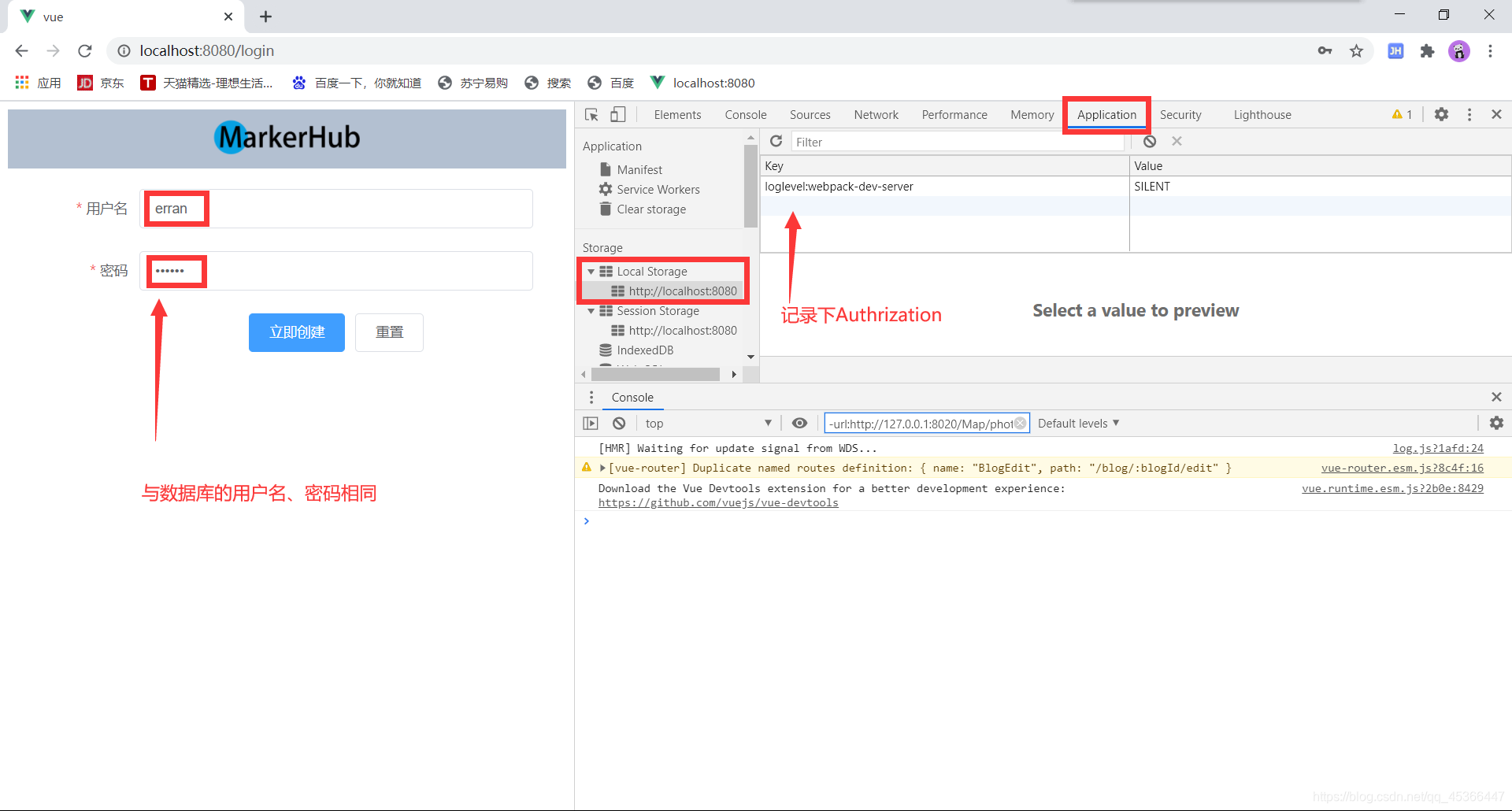Open the extensions puzzle icon
This screenshot has width=1512, height=811.
1427,51
